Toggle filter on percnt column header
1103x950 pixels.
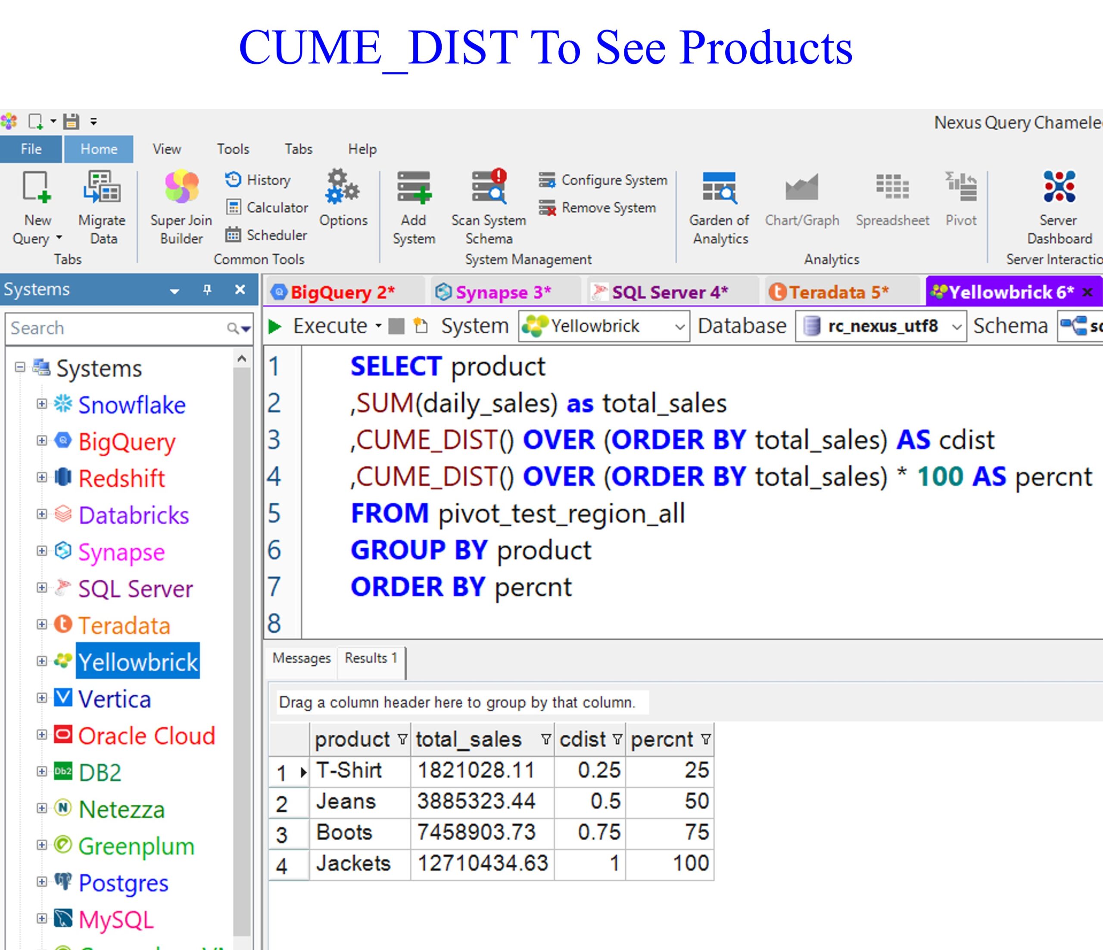coord(705,739)
